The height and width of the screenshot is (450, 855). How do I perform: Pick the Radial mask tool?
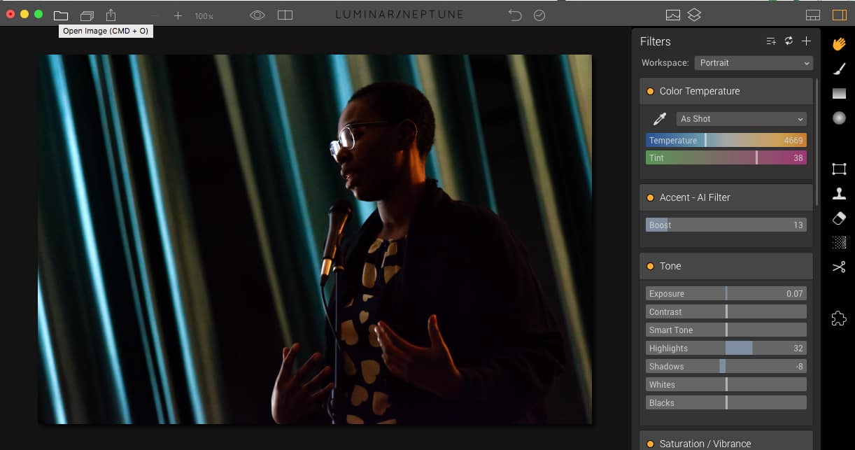pos(839,118)
